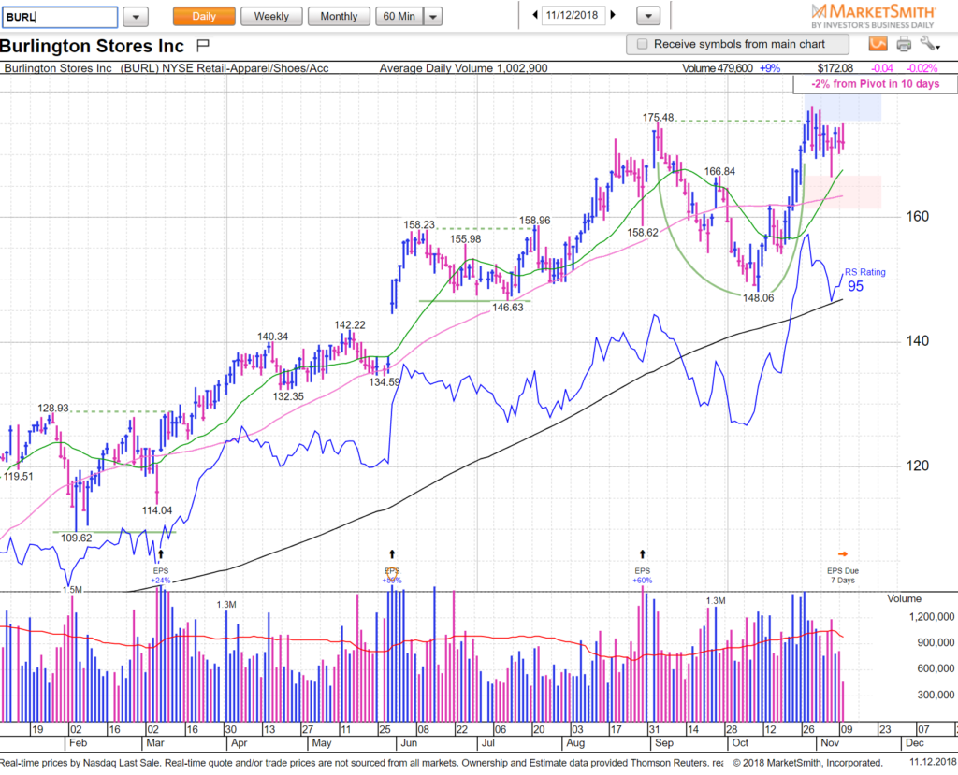Click the EPS +24% arrow marker in March

click(x=161, y=554)
